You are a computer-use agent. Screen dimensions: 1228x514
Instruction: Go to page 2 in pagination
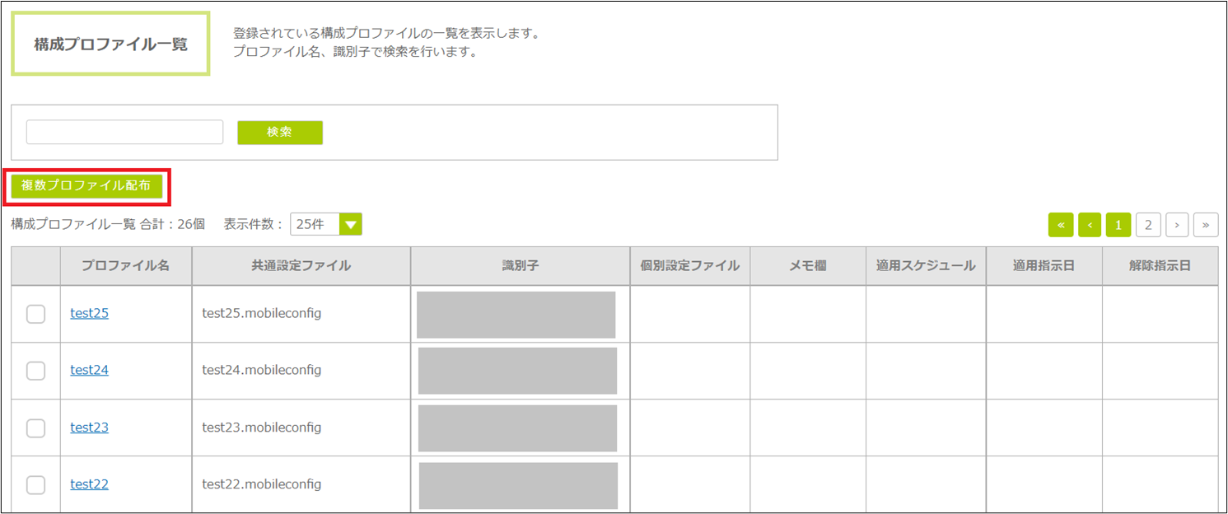click(x=1148, y=224)
